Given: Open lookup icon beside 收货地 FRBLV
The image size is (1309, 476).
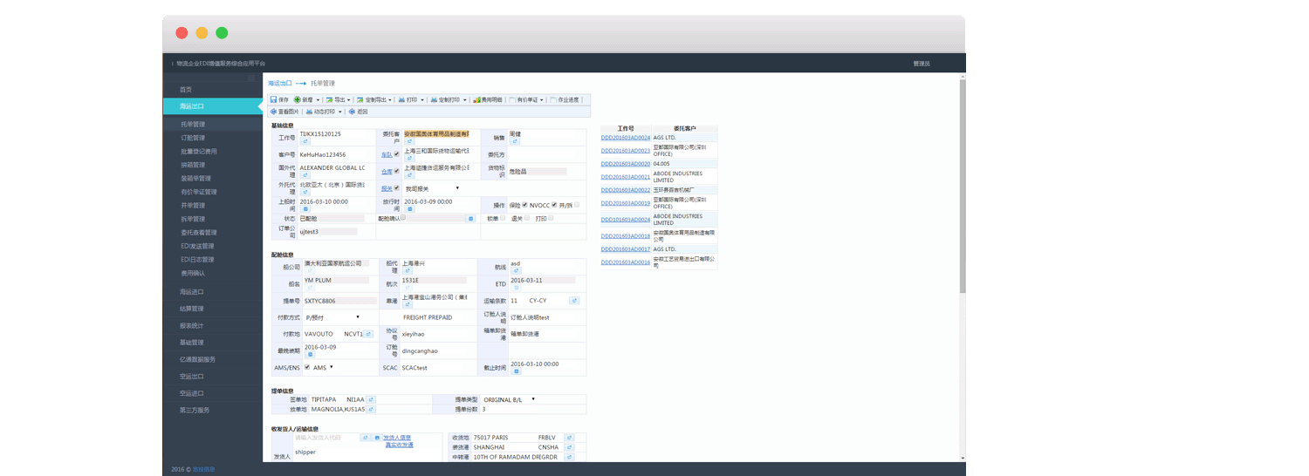Looking at the screenshot, I should click(x=569, y=438).
